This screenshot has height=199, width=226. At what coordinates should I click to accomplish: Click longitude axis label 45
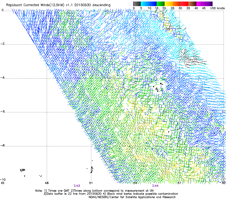(2, 183)
